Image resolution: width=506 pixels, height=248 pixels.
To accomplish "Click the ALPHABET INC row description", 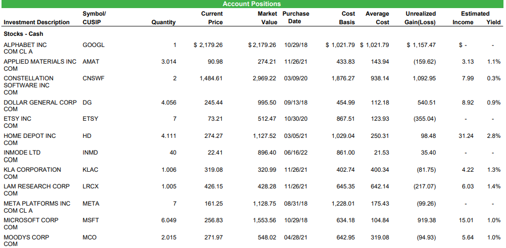I will pos(25,48).
